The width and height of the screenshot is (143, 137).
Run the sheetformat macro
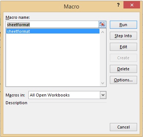pos(123,25)
